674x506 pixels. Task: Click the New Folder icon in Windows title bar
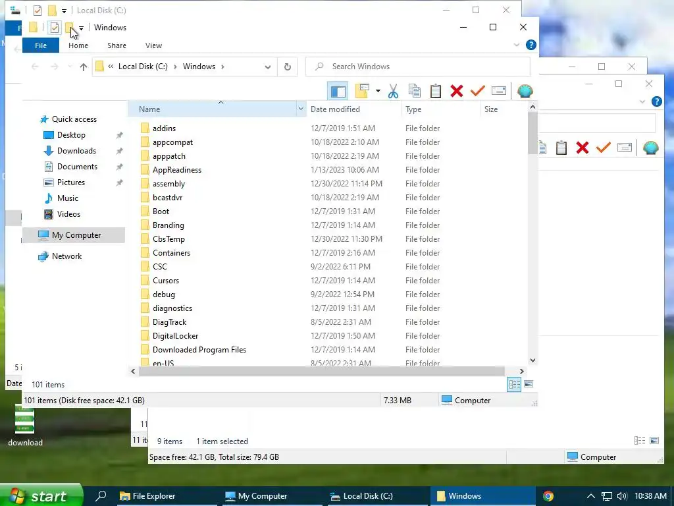(x=69, y=28)
